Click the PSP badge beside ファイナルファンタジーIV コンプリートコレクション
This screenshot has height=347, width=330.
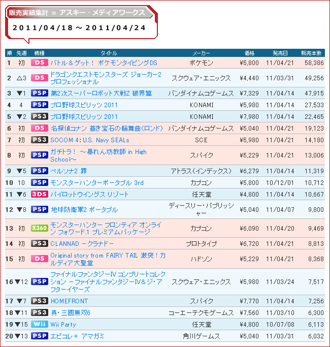40,282
